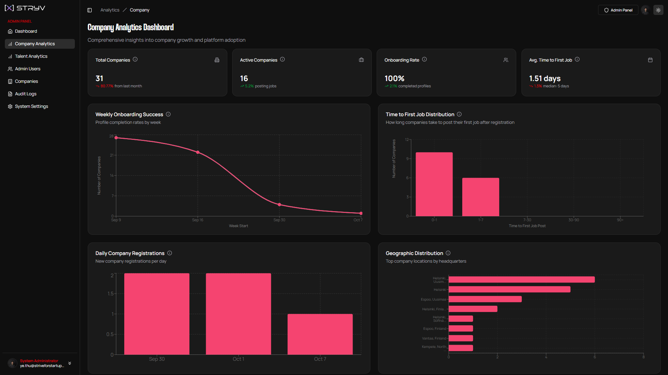
Task: Click the 0-1 bar in Time to First Job chart
Action: [x=434, y=184]
